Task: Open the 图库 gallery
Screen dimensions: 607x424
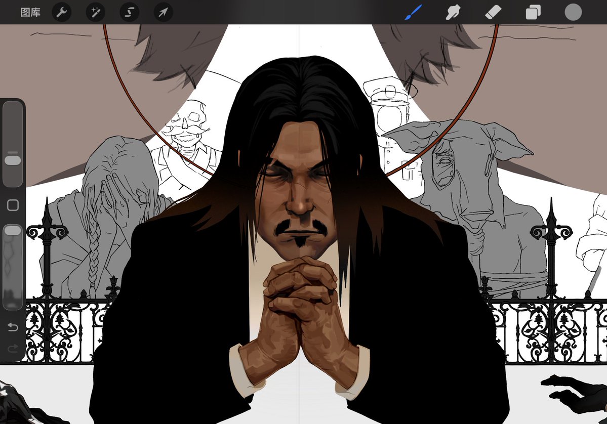Action: [30, 12]
